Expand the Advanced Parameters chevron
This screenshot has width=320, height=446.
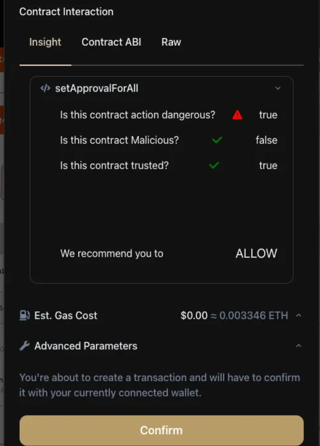[x=299, y=346]
